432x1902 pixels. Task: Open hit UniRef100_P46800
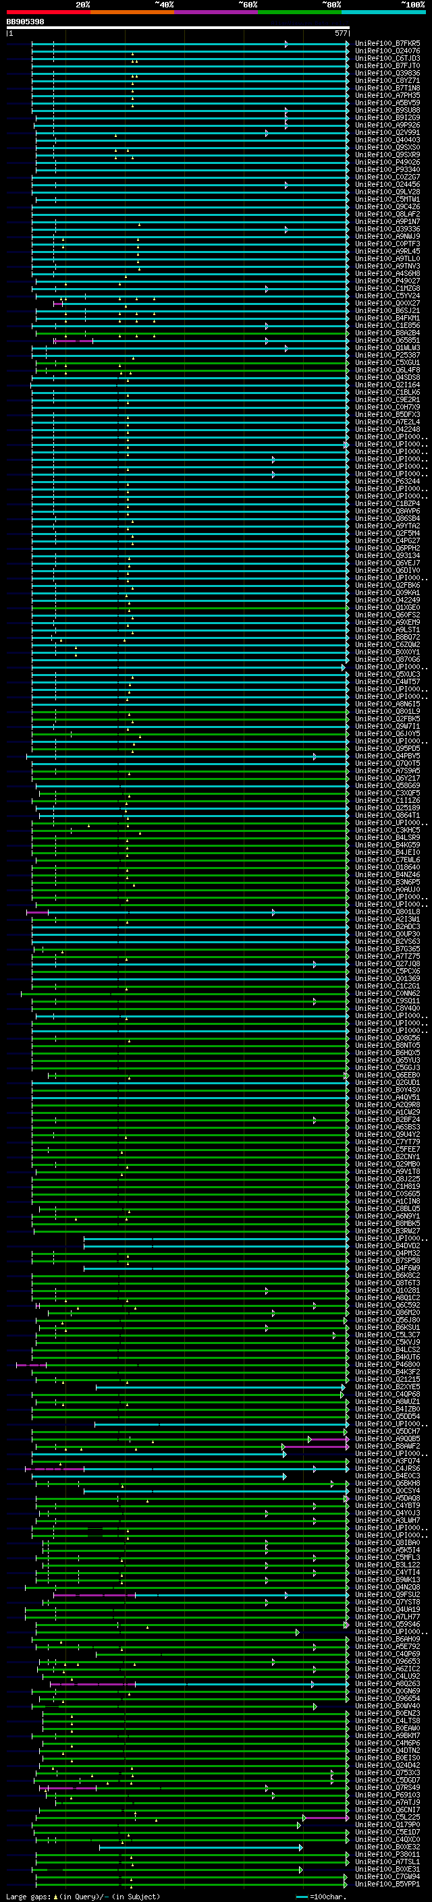pos(387,1364)
